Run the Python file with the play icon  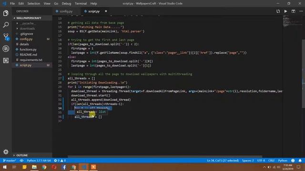(285, 11)
